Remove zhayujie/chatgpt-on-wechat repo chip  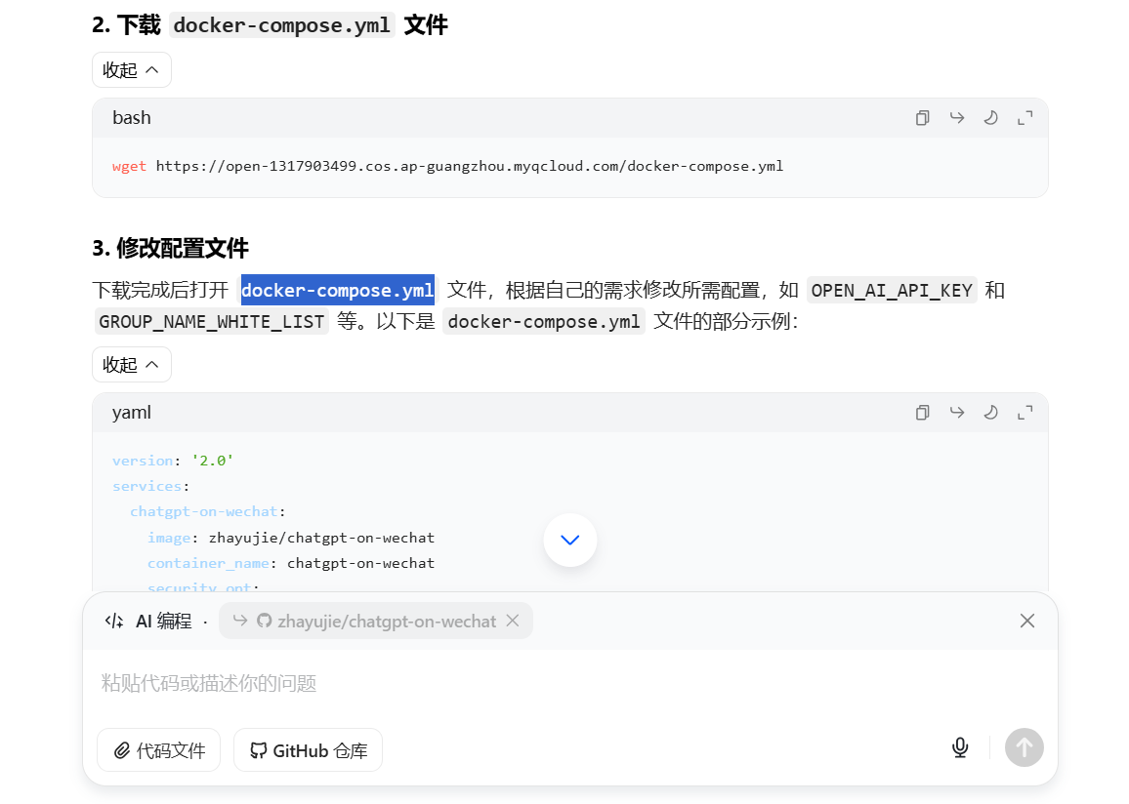click(x=513, y=621)
